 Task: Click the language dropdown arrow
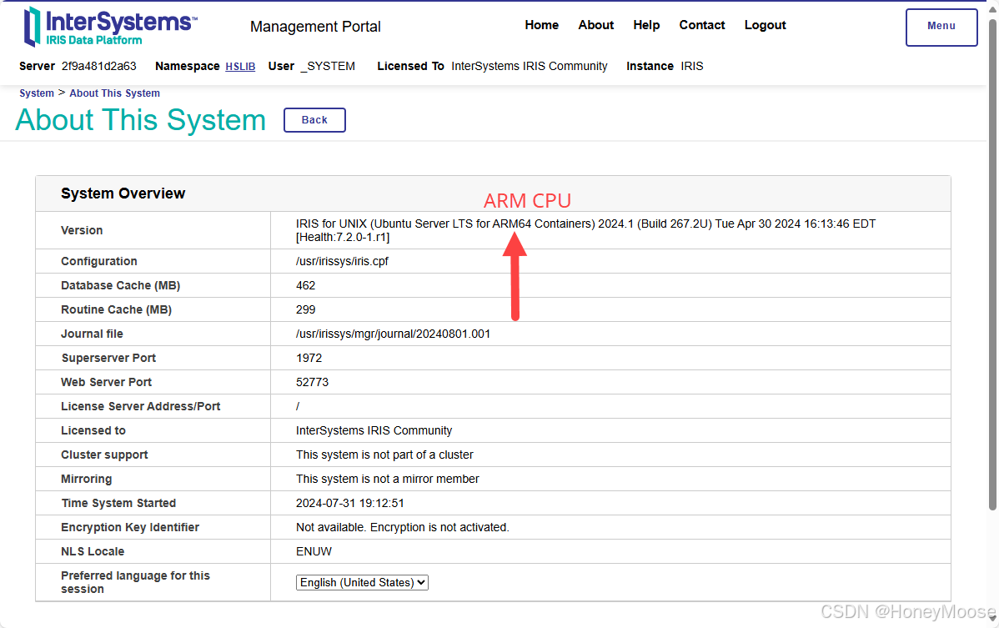(422, 582)
